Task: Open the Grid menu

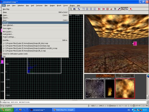Action: 32,6
